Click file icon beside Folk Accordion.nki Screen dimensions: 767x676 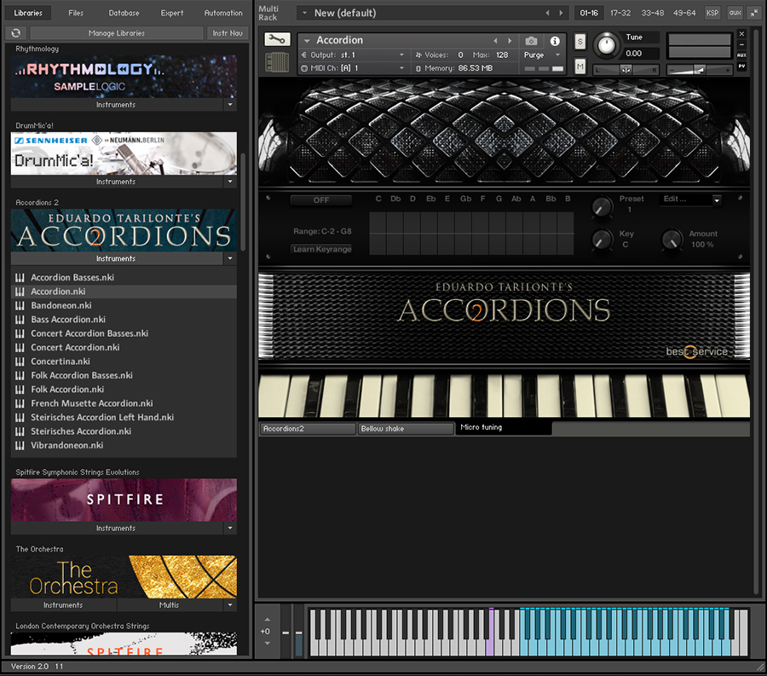(x=20, y=390)
